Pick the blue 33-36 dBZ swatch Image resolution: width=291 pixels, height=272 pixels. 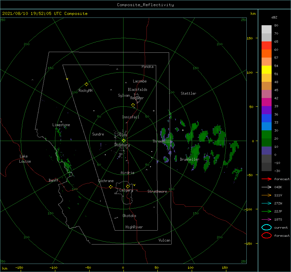266,118
